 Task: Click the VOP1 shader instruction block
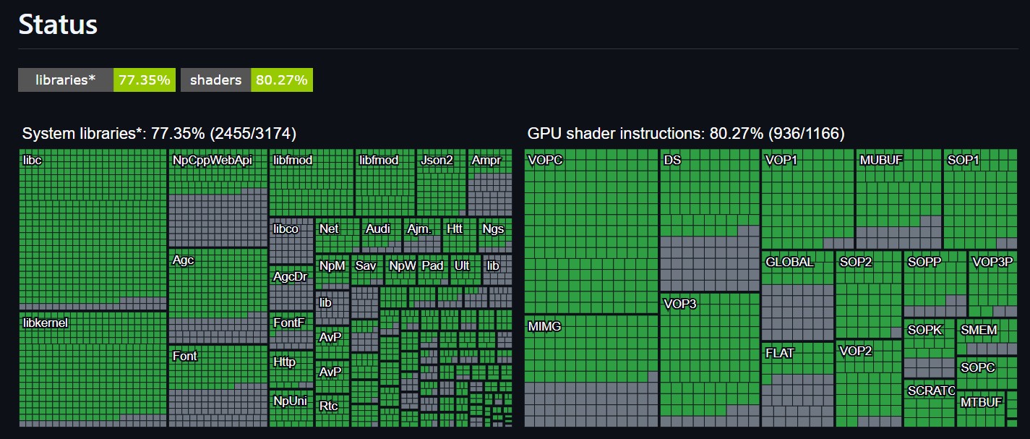point(807,200)
